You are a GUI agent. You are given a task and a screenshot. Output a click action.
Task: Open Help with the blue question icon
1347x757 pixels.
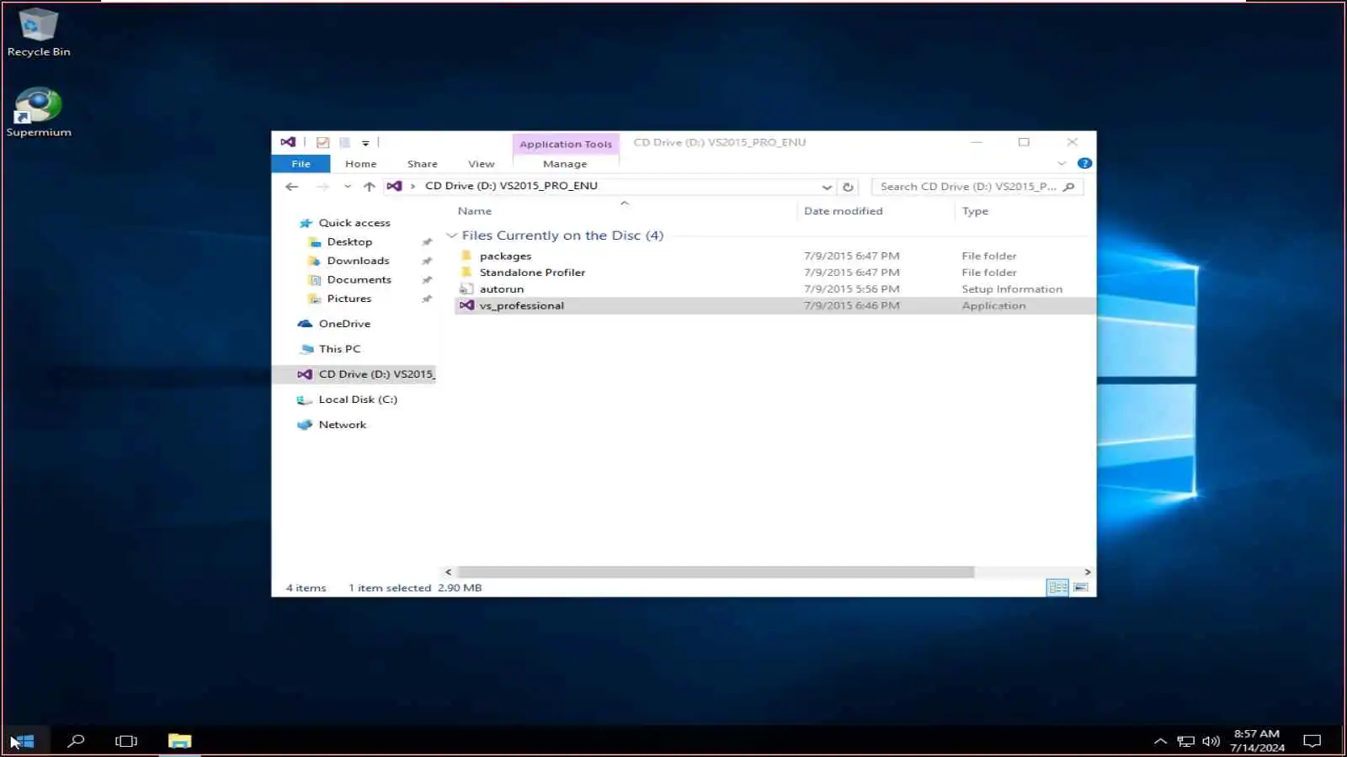(x=1084, y=163)
